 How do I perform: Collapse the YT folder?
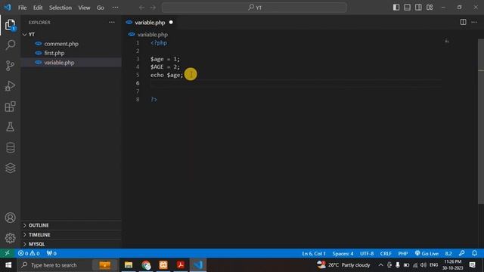[72, 34]
